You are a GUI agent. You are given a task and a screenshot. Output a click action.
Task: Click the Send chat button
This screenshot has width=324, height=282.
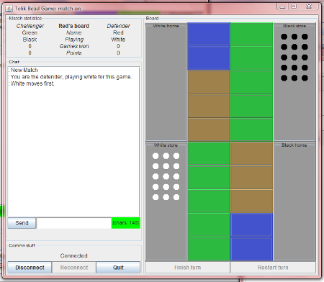click(22, 223)
